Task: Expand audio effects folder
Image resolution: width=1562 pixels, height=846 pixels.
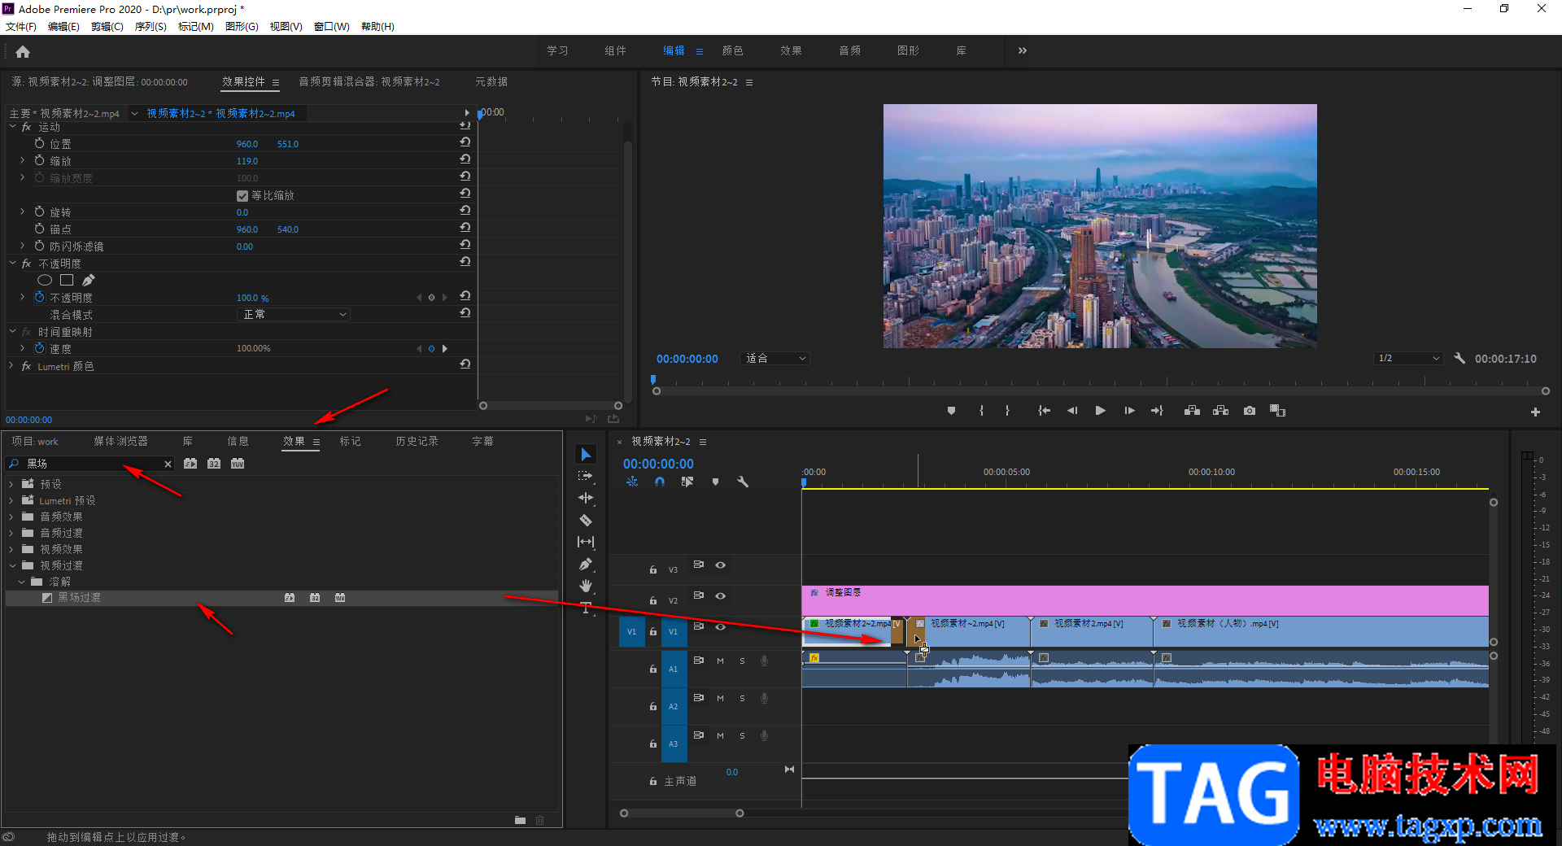Action: click(11, 517)
